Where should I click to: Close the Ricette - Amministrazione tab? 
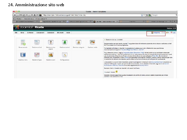pos(117,22)
